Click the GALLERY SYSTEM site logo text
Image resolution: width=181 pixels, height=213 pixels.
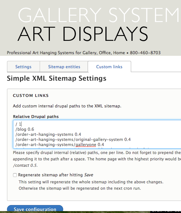click(x=99, y=15)
